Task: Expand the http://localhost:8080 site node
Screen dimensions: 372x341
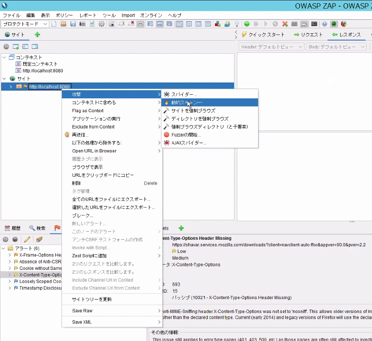Action: 11,87
